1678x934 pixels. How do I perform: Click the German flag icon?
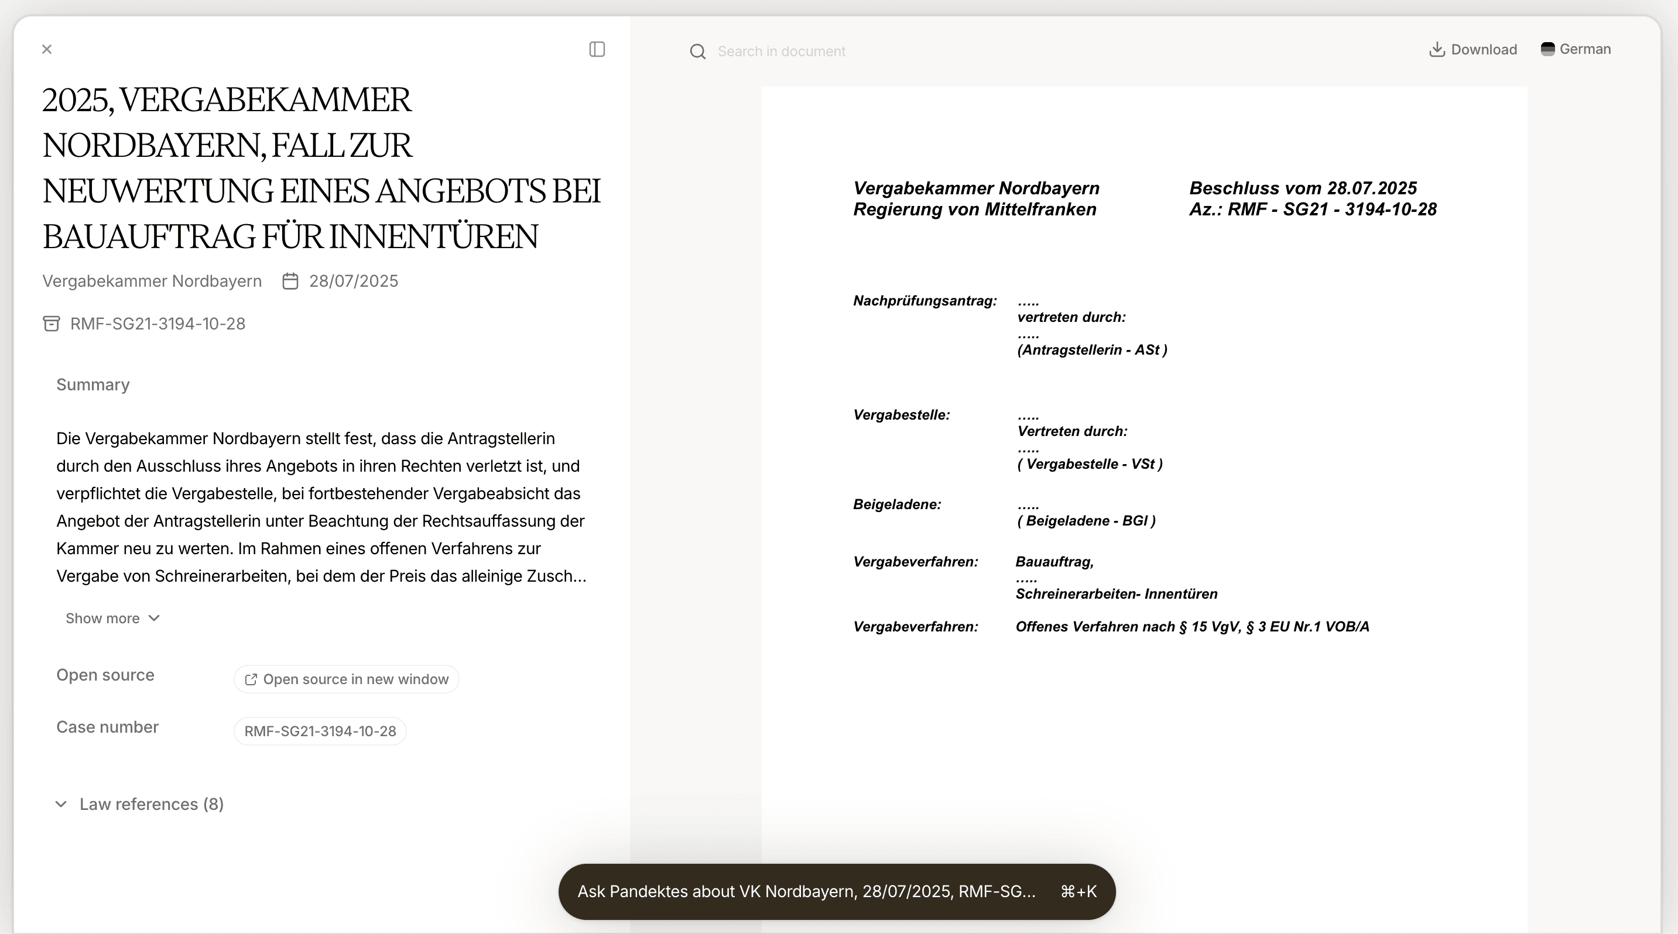click(x=1547, y=50)
